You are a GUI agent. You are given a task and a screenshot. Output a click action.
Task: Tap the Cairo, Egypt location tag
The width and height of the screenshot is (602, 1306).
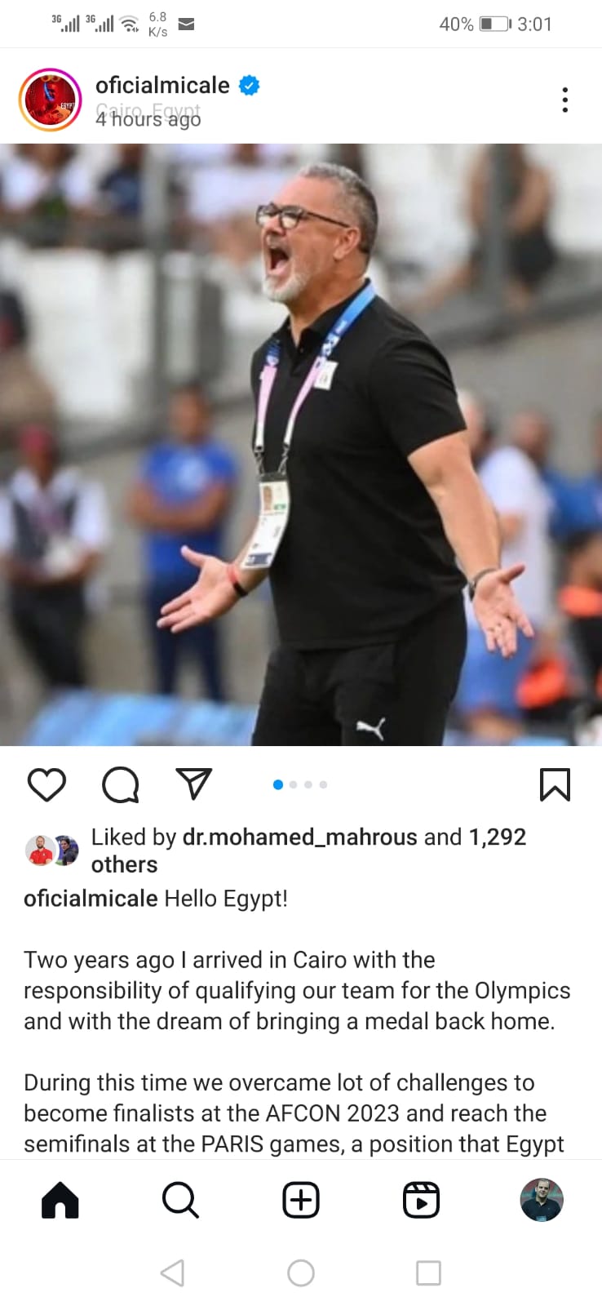coord(148,110)
